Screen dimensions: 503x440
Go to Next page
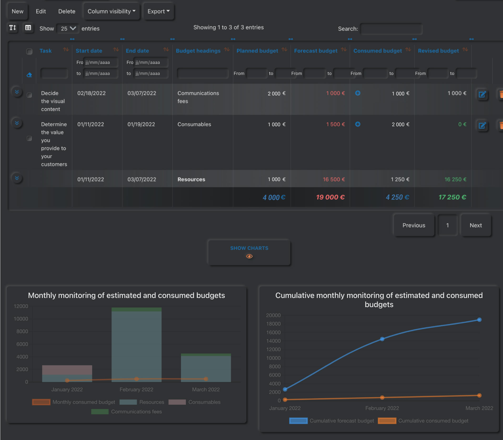coord(476,225)
